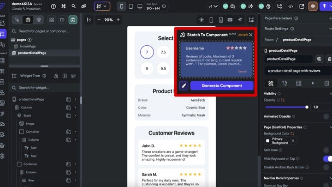Image resolution: width=332 pixels, height=187 pixels.
Task: Add widget to Stack node icon
Action: pyautogui.click(x=69, y=115)
